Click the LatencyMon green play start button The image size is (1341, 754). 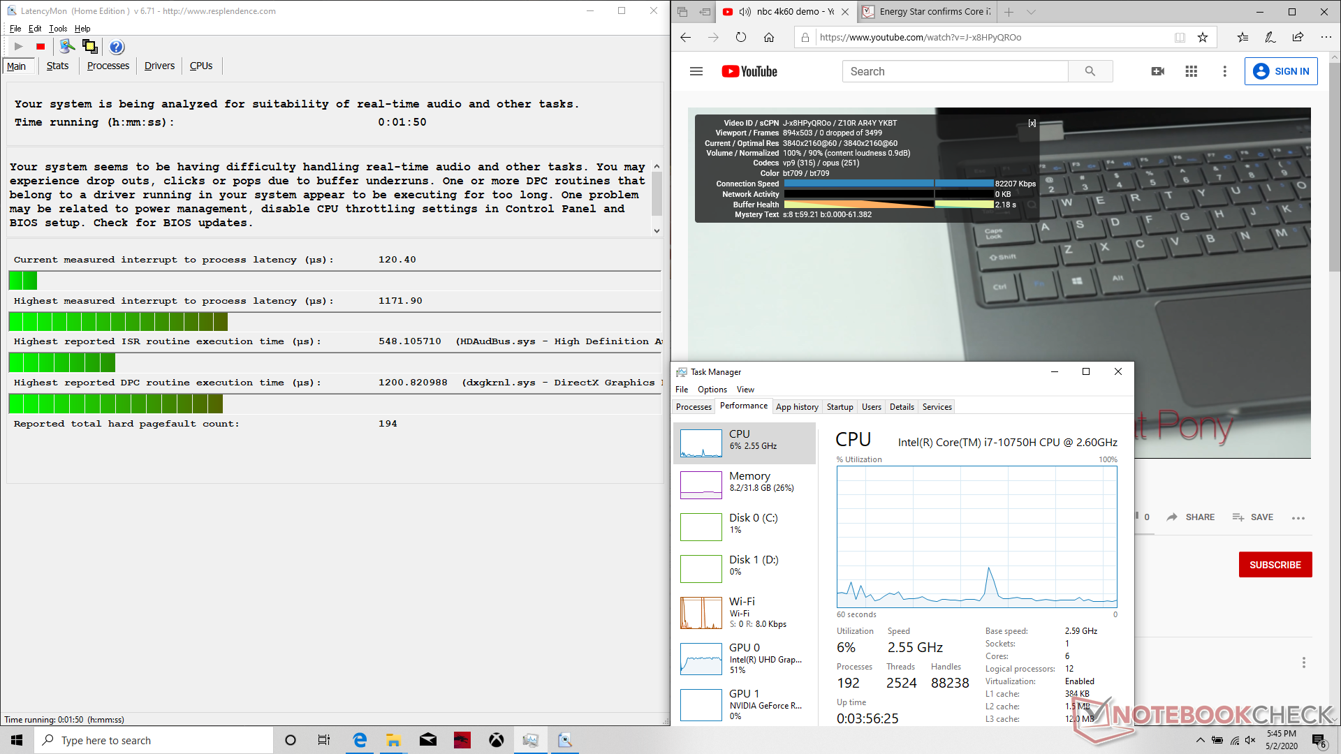[x=19, y=47]
